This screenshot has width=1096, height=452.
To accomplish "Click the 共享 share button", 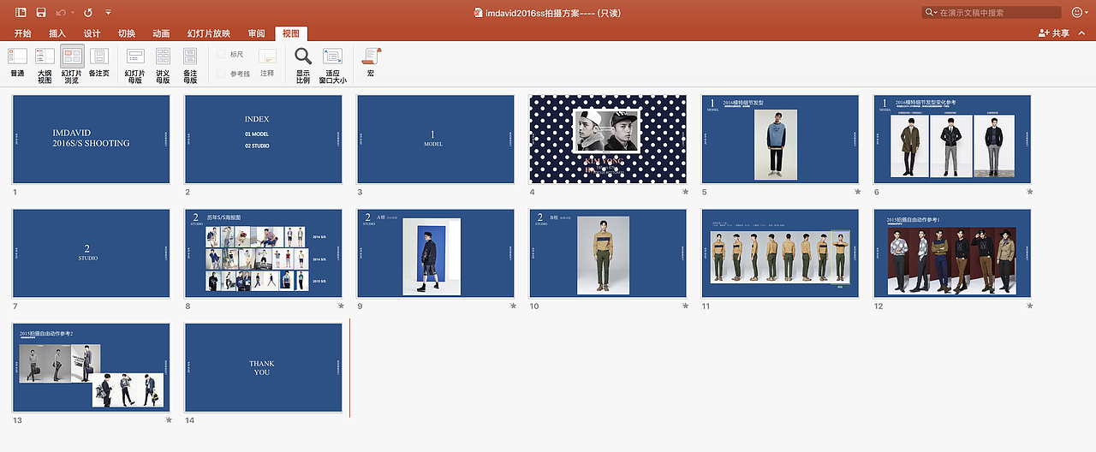I will tap(1054, 33).
